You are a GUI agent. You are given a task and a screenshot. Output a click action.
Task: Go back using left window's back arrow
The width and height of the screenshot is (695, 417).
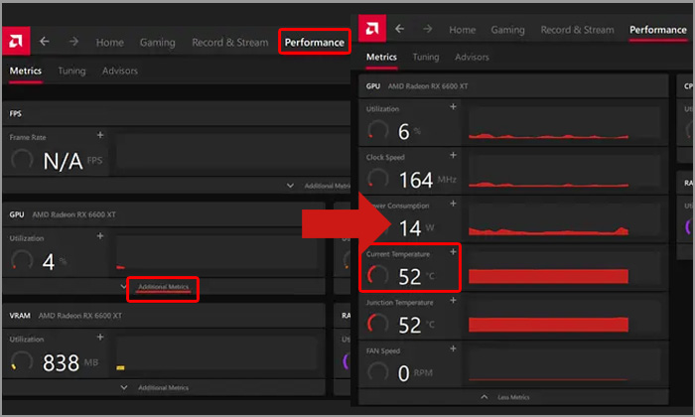point(45,42)
